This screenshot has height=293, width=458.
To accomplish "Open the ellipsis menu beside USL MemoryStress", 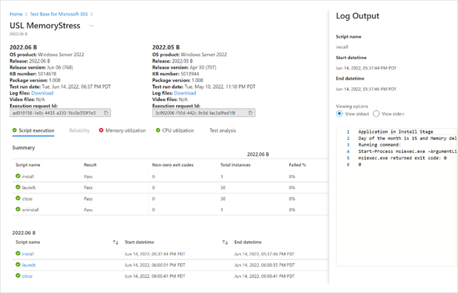I will click(91, 26).
